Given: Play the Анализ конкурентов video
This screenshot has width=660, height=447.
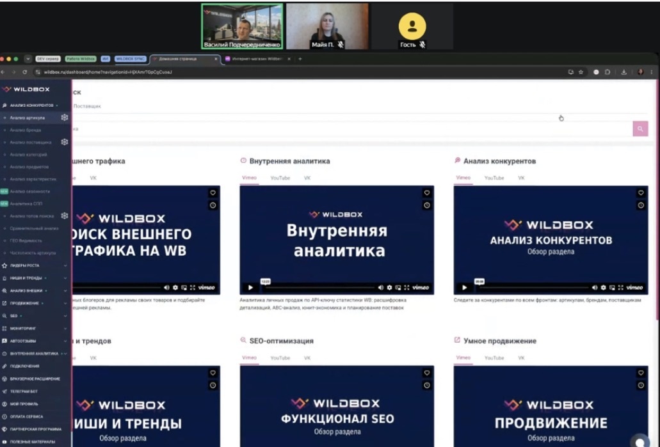Looking at the screenshot, I should [x=464, y=288].
